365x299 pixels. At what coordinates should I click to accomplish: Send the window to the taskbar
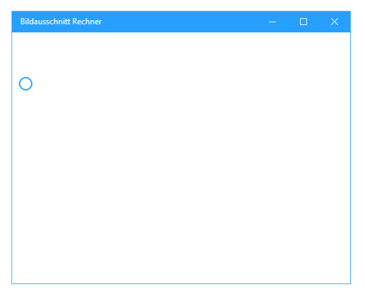pyautogui.click(x=272, y=22)
